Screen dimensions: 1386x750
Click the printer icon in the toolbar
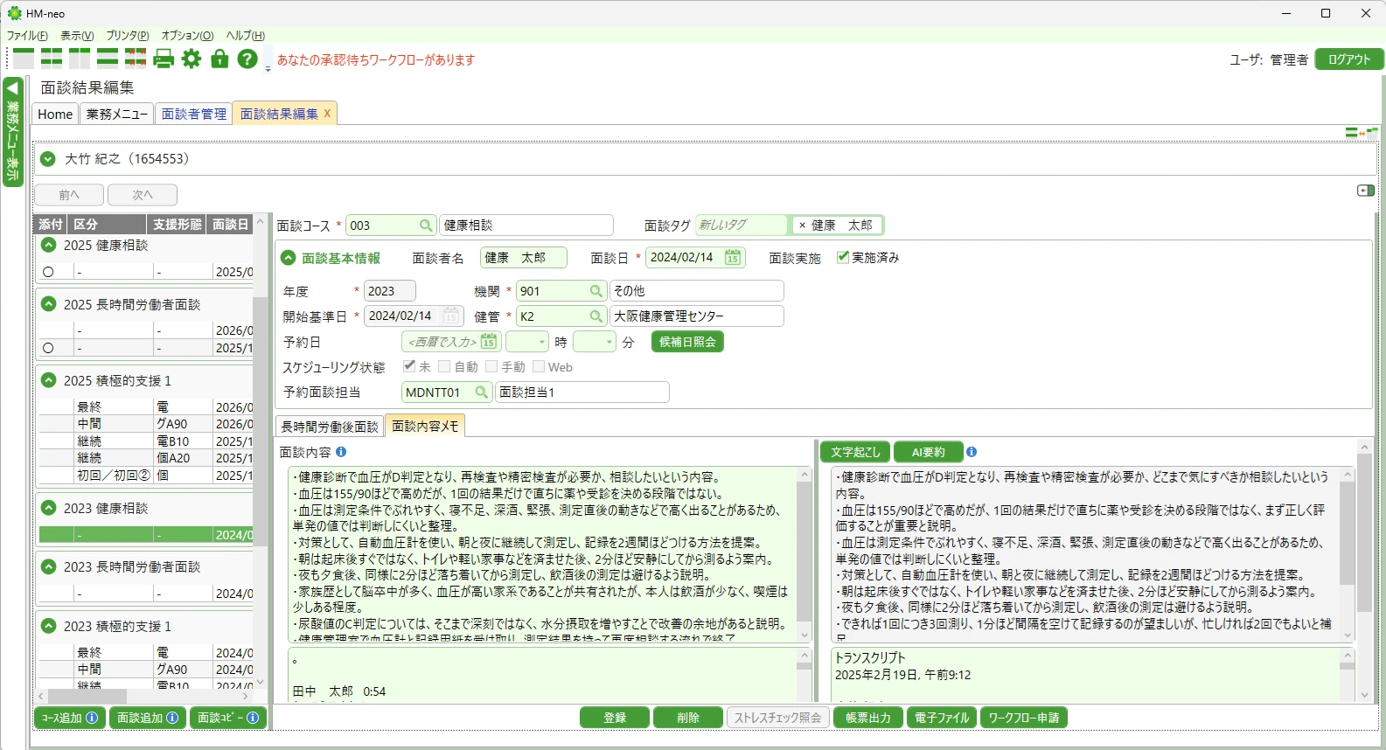pos(164,59)
